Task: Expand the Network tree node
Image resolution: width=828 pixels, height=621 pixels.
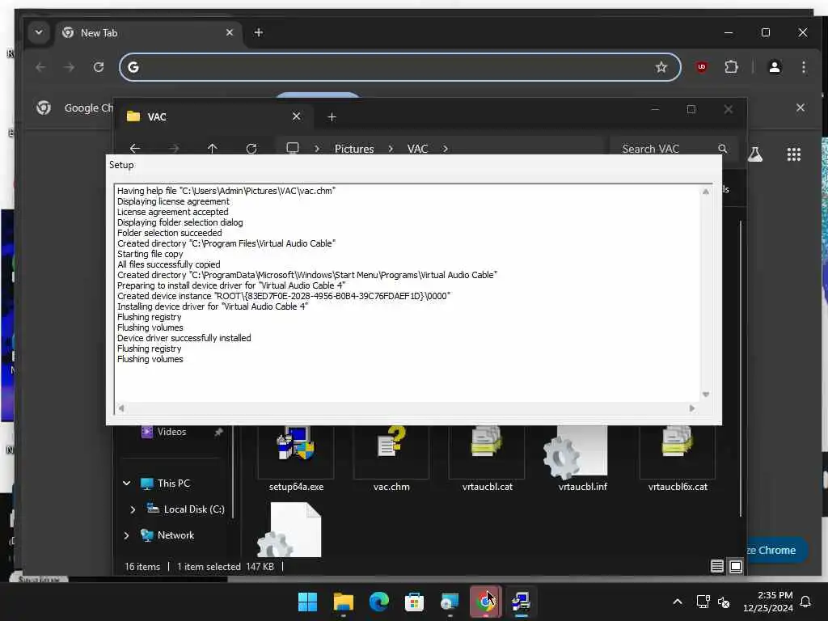Action: point(127,535)
